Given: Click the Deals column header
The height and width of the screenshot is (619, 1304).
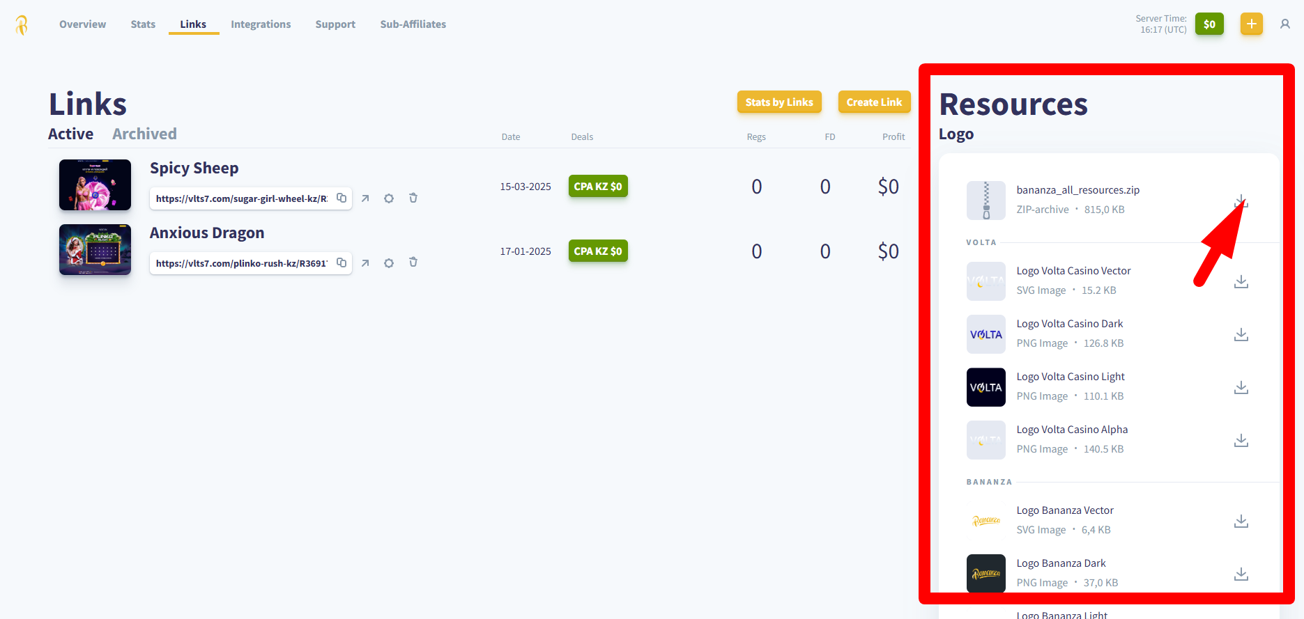Looking at the screenshot, I should point(582,137).
